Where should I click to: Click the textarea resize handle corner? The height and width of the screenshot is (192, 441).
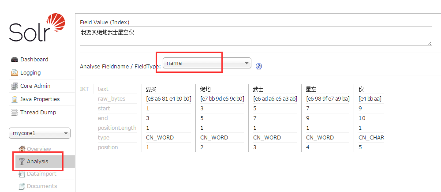(x=430, y=43)
